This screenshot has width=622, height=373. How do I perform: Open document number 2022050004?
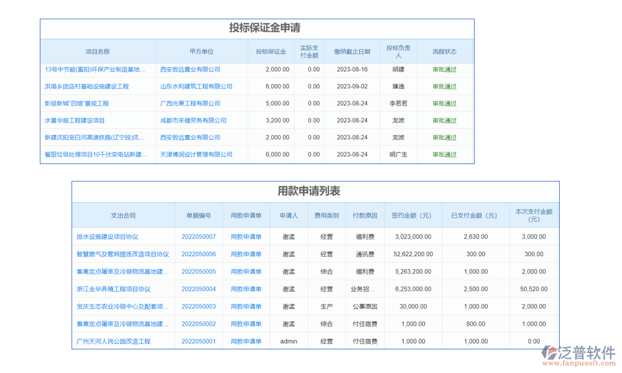coord(198,289)
